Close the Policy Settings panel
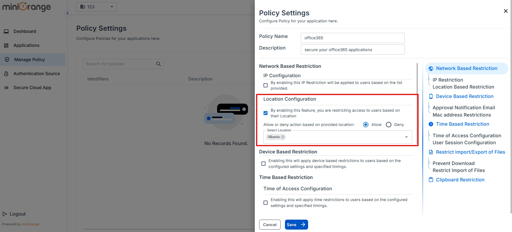This screenshot has height=232, width=512. (506, 11)
